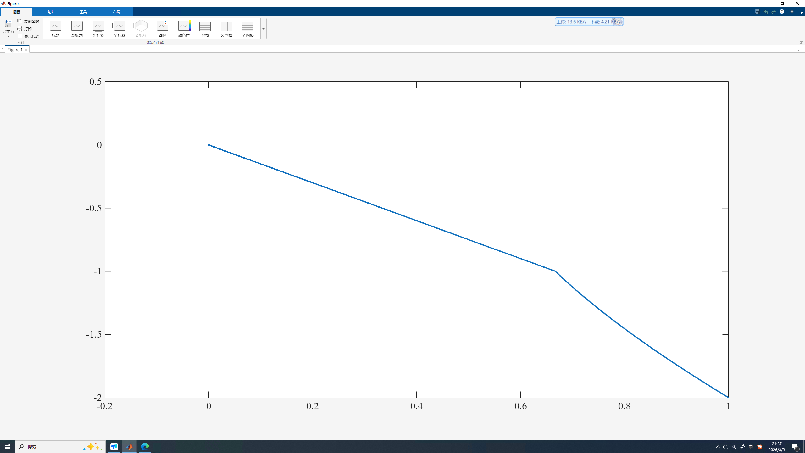805x453 pixels.
Task: Click the undo arrow icon
Action: [x=766, y=12]
